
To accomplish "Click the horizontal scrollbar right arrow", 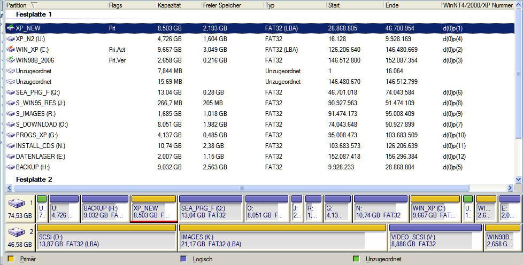I will point(510,188).
